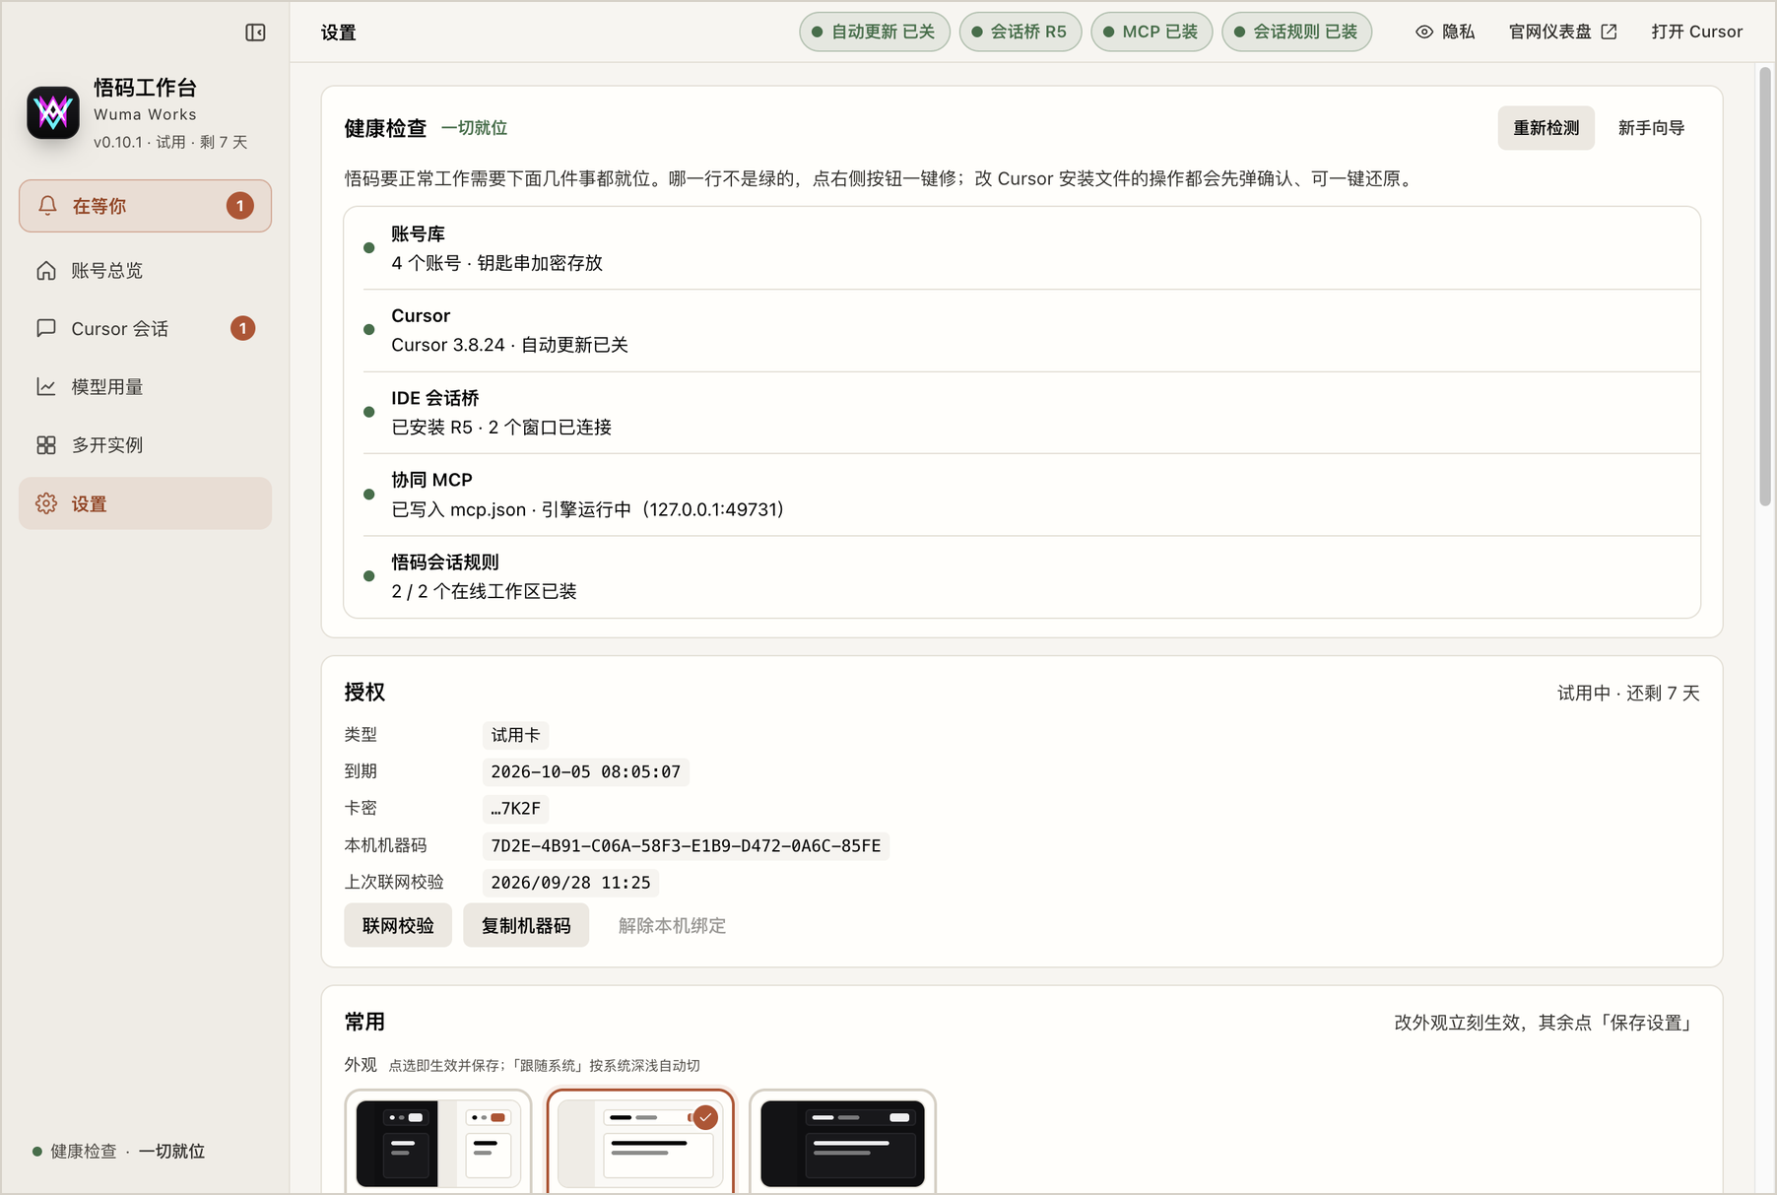Click the green dot by 健康检查 in sidebar footer
Screen dimensions: 1777x1195
(x=37, y=1151)
